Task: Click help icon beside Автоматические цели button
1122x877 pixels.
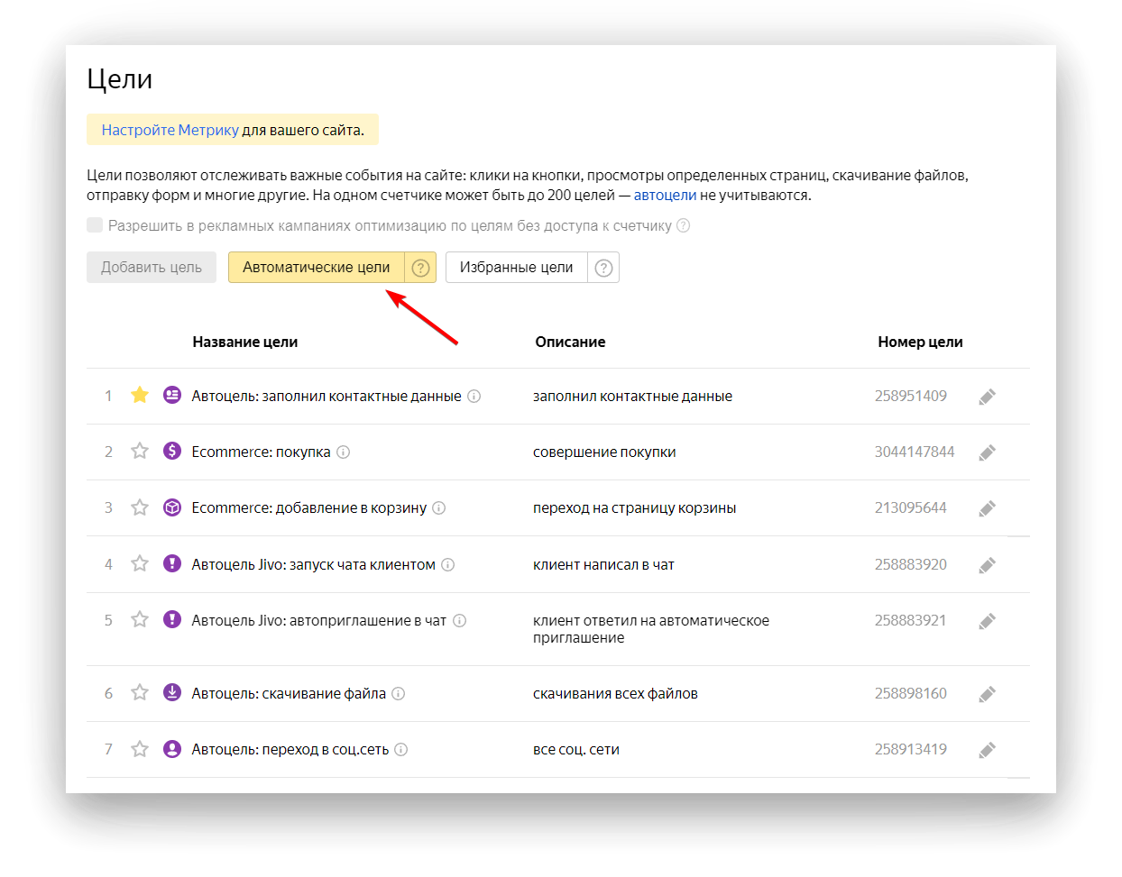Action: 420,268
